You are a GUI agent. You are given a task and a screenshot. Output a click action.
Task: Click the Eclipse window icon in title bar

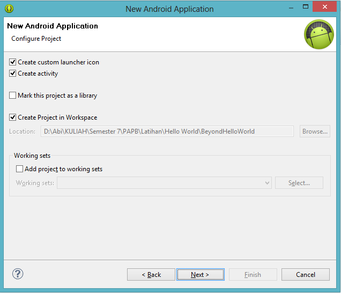click(x=9, y=9)
